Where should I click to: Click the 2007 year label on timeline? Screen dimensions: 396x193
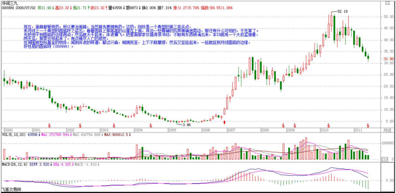click(x=231, y=130)
